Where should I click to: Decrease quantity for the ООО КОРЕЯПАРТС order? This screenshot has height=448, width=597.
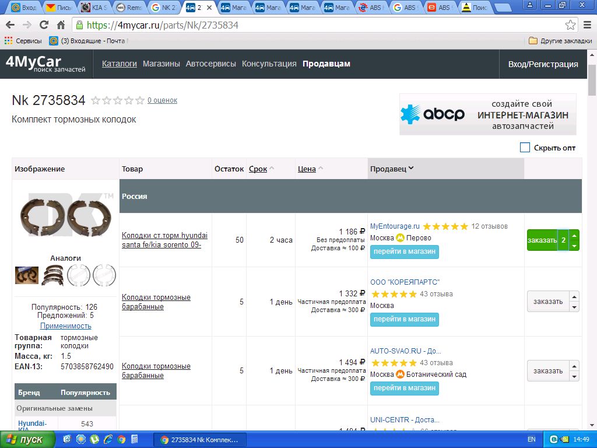click(x=574, y=307)
